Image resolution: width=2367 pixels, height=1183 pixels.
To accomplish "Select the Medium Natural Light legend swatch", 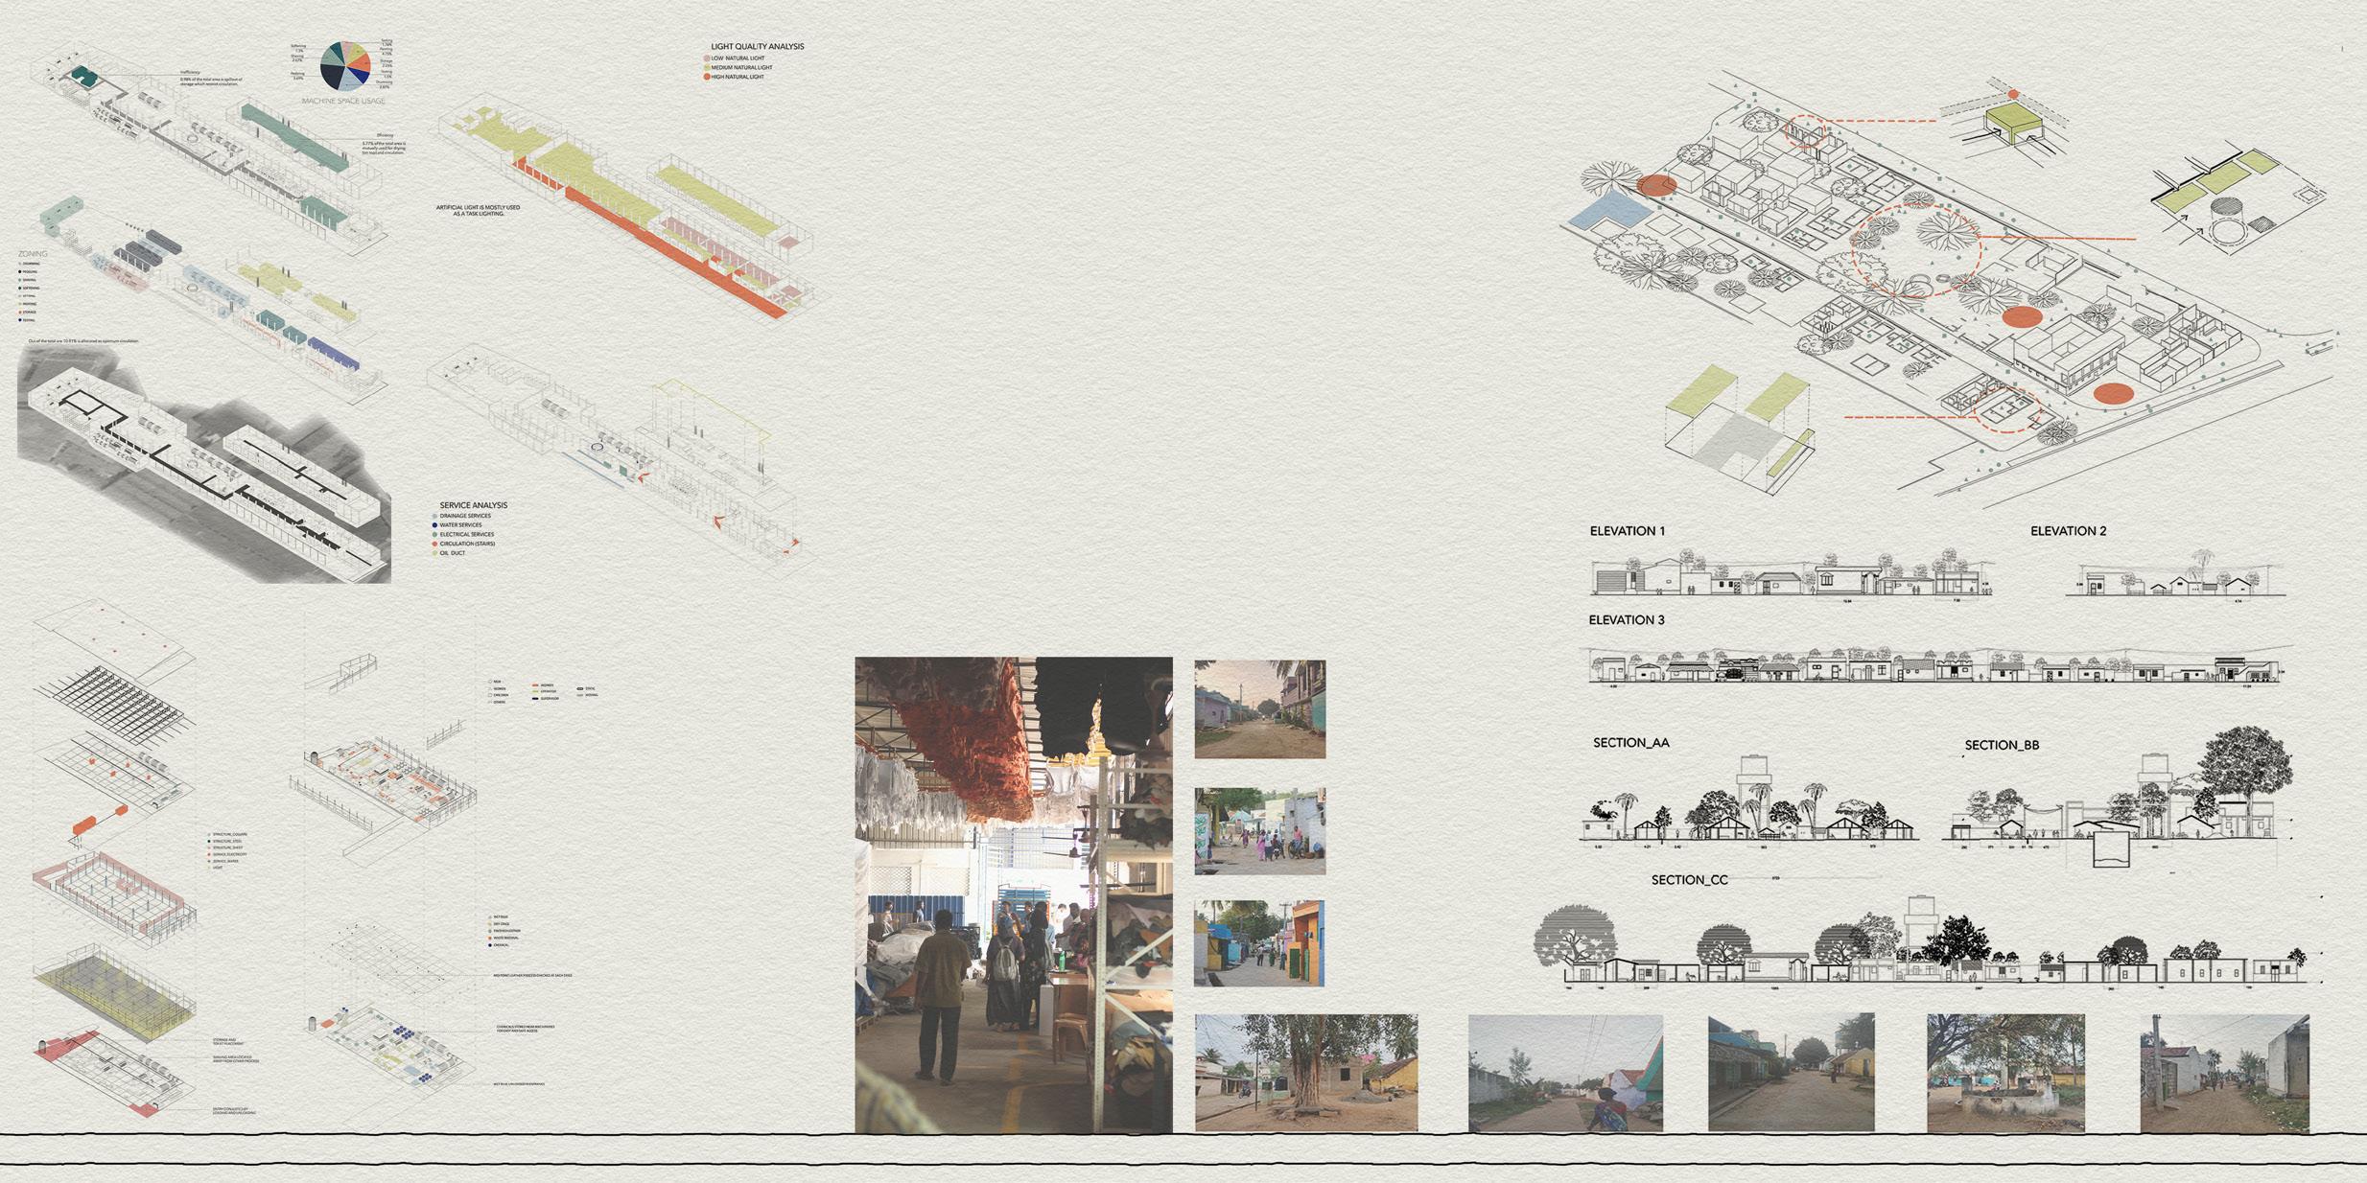I will click(708, 68).
